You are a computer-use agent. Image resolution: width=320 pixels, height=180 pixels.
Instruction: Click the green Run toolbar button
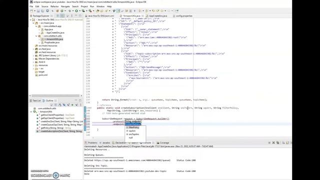pos(76,11)
